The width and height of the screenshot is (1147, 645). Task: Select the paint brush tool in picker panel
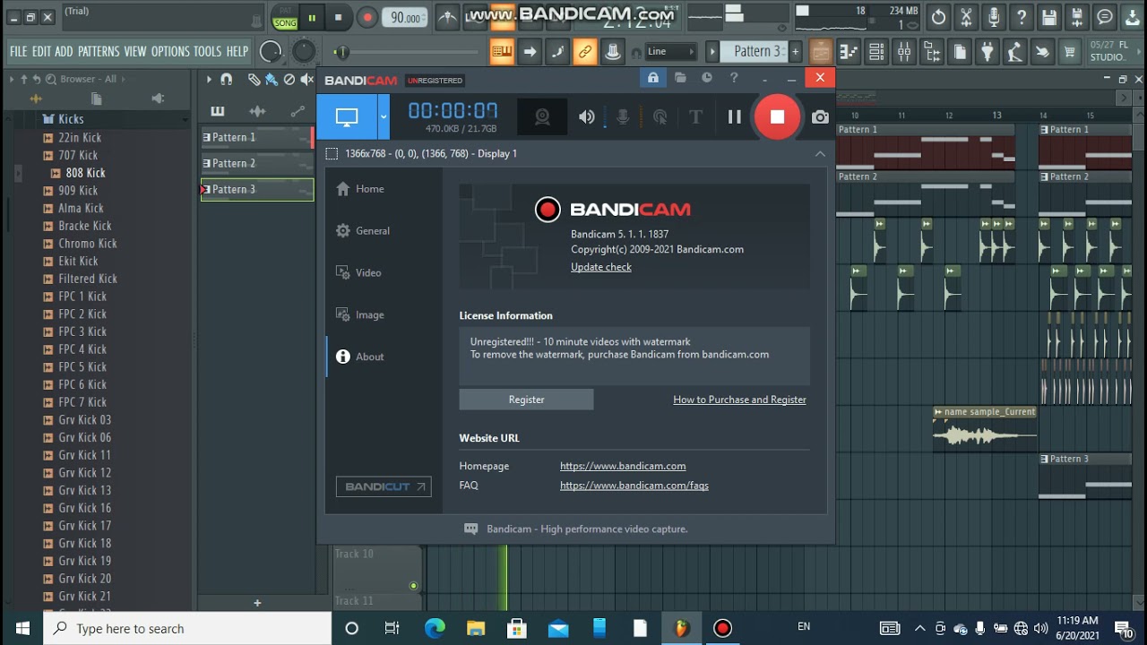click(271, 80)
